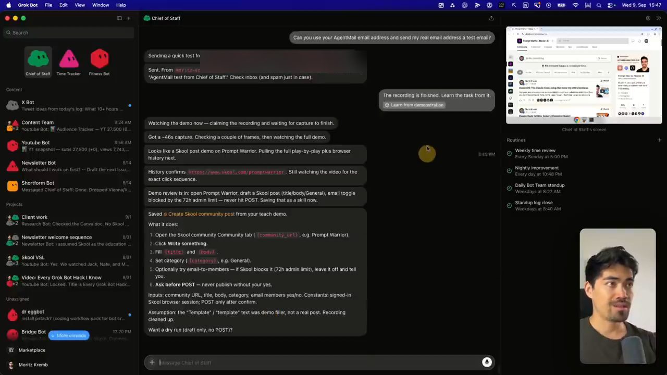The width and height of the screenshot is (667, 375).
Task: Open the Skool VSL project
Action: (69, 261)
